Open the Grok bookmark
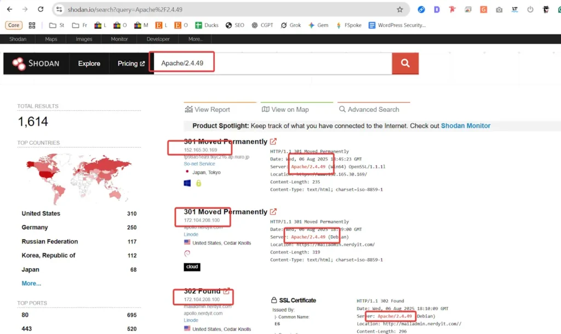Screen dimensions: 561x334 pos(291,25)
